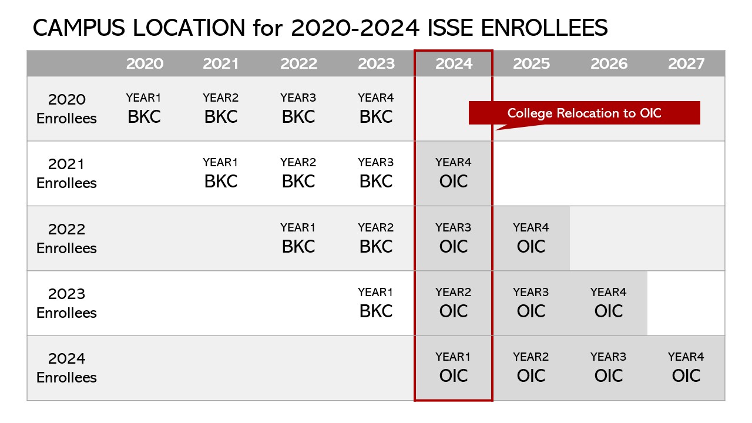Select YEAR2 OIC cell in 2024 Enrollees row
Viewport: 752px width, 423px height.
531,368
